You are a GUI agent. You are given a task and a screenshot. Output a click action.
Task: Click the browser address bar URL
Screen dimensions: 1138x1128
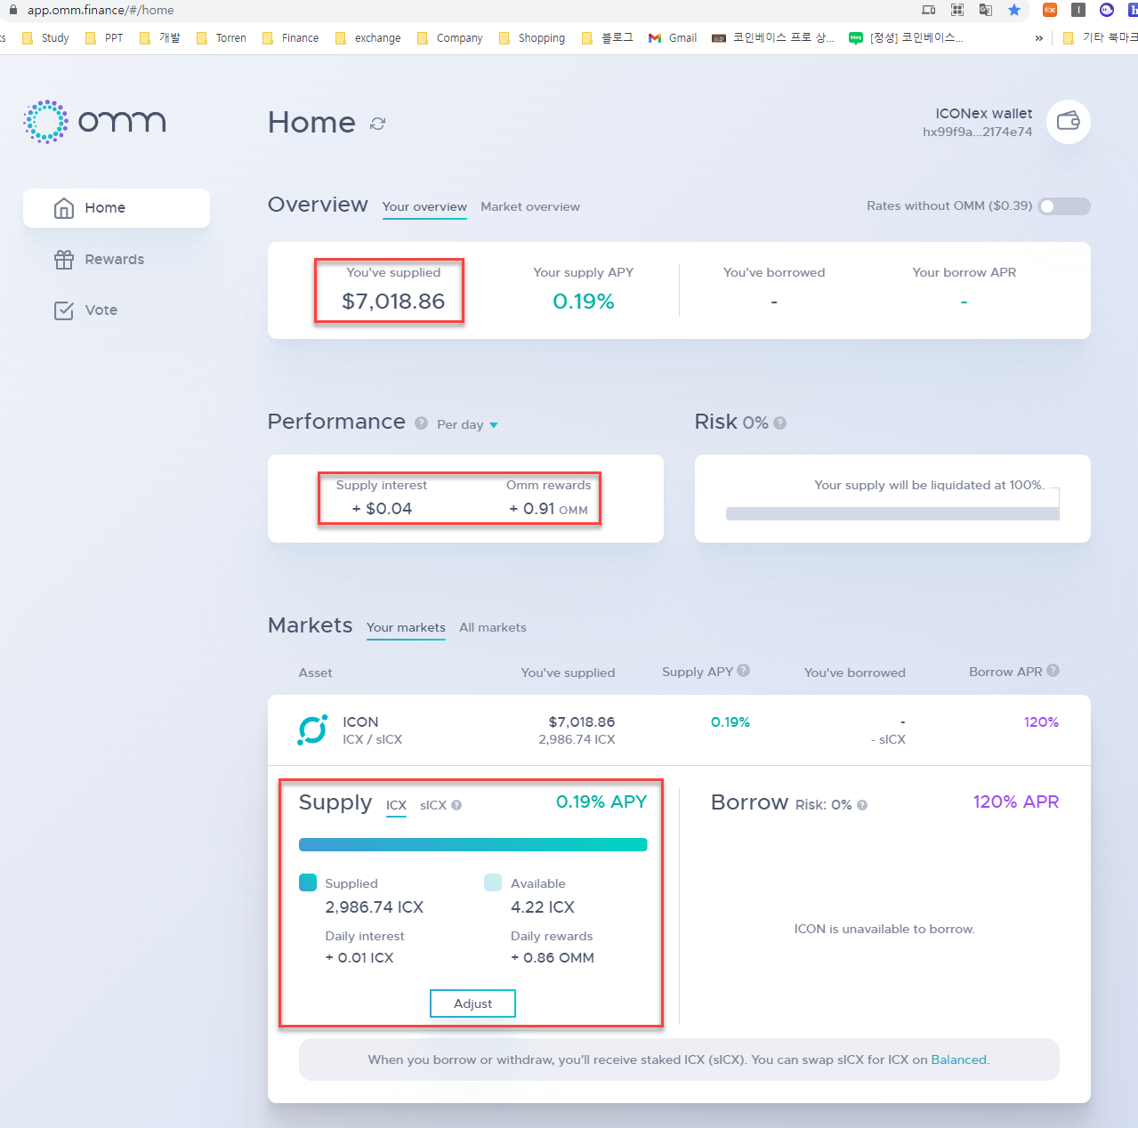[x=101, y=10]
